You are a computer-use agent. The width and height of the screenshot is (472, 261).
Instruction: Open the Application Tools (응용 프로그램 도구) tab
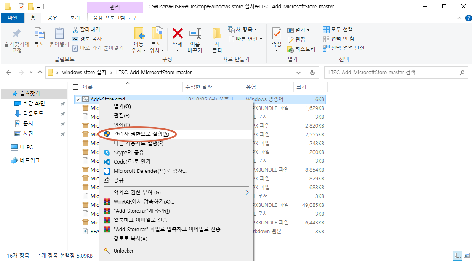(x=115, y=18)
